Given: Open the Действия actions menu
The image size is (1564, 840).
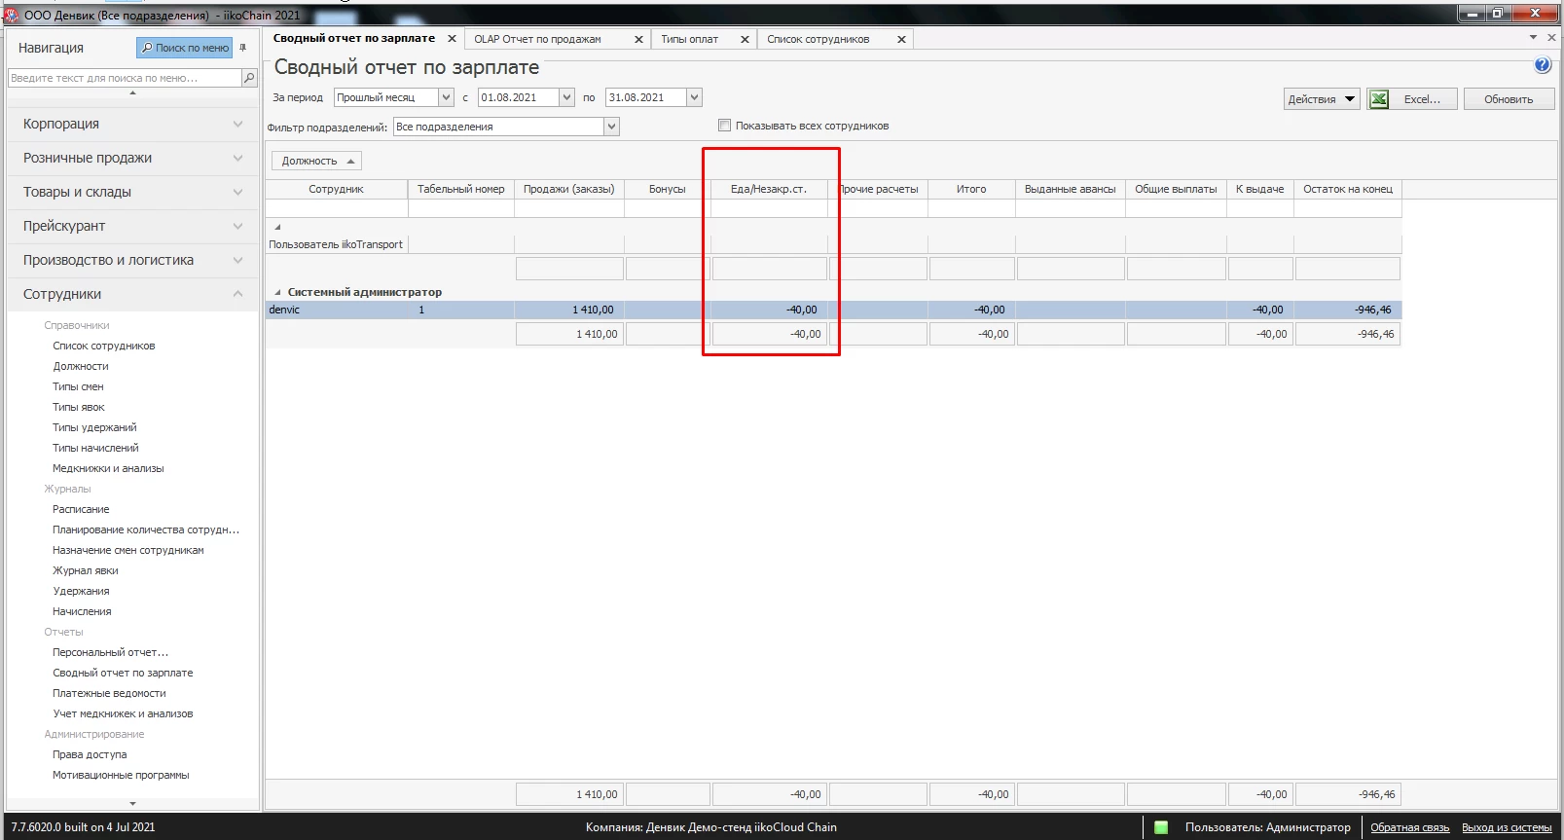Looking at the screenshot, I should pos(1321,99).
